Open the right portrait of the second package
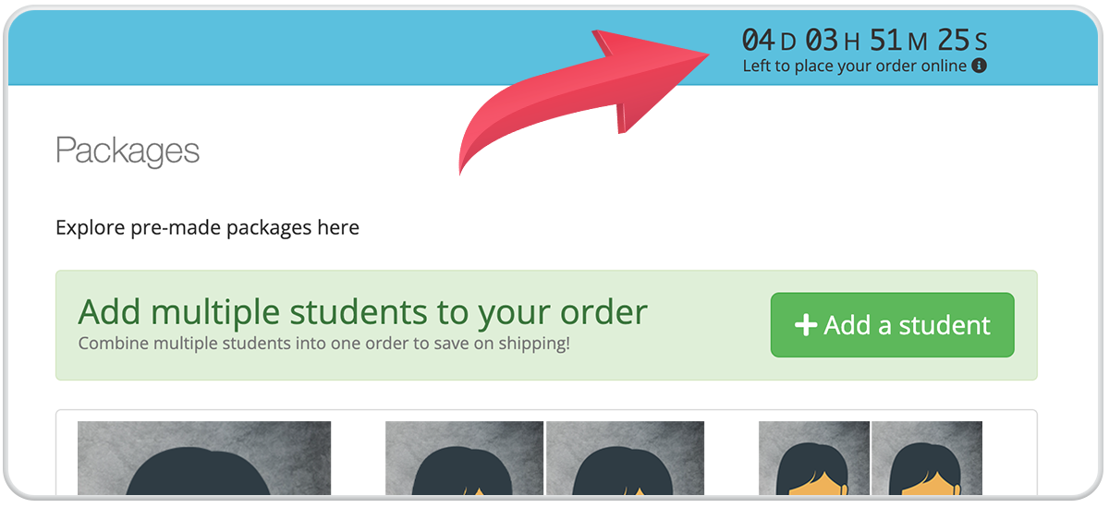 tap(626, 458)
